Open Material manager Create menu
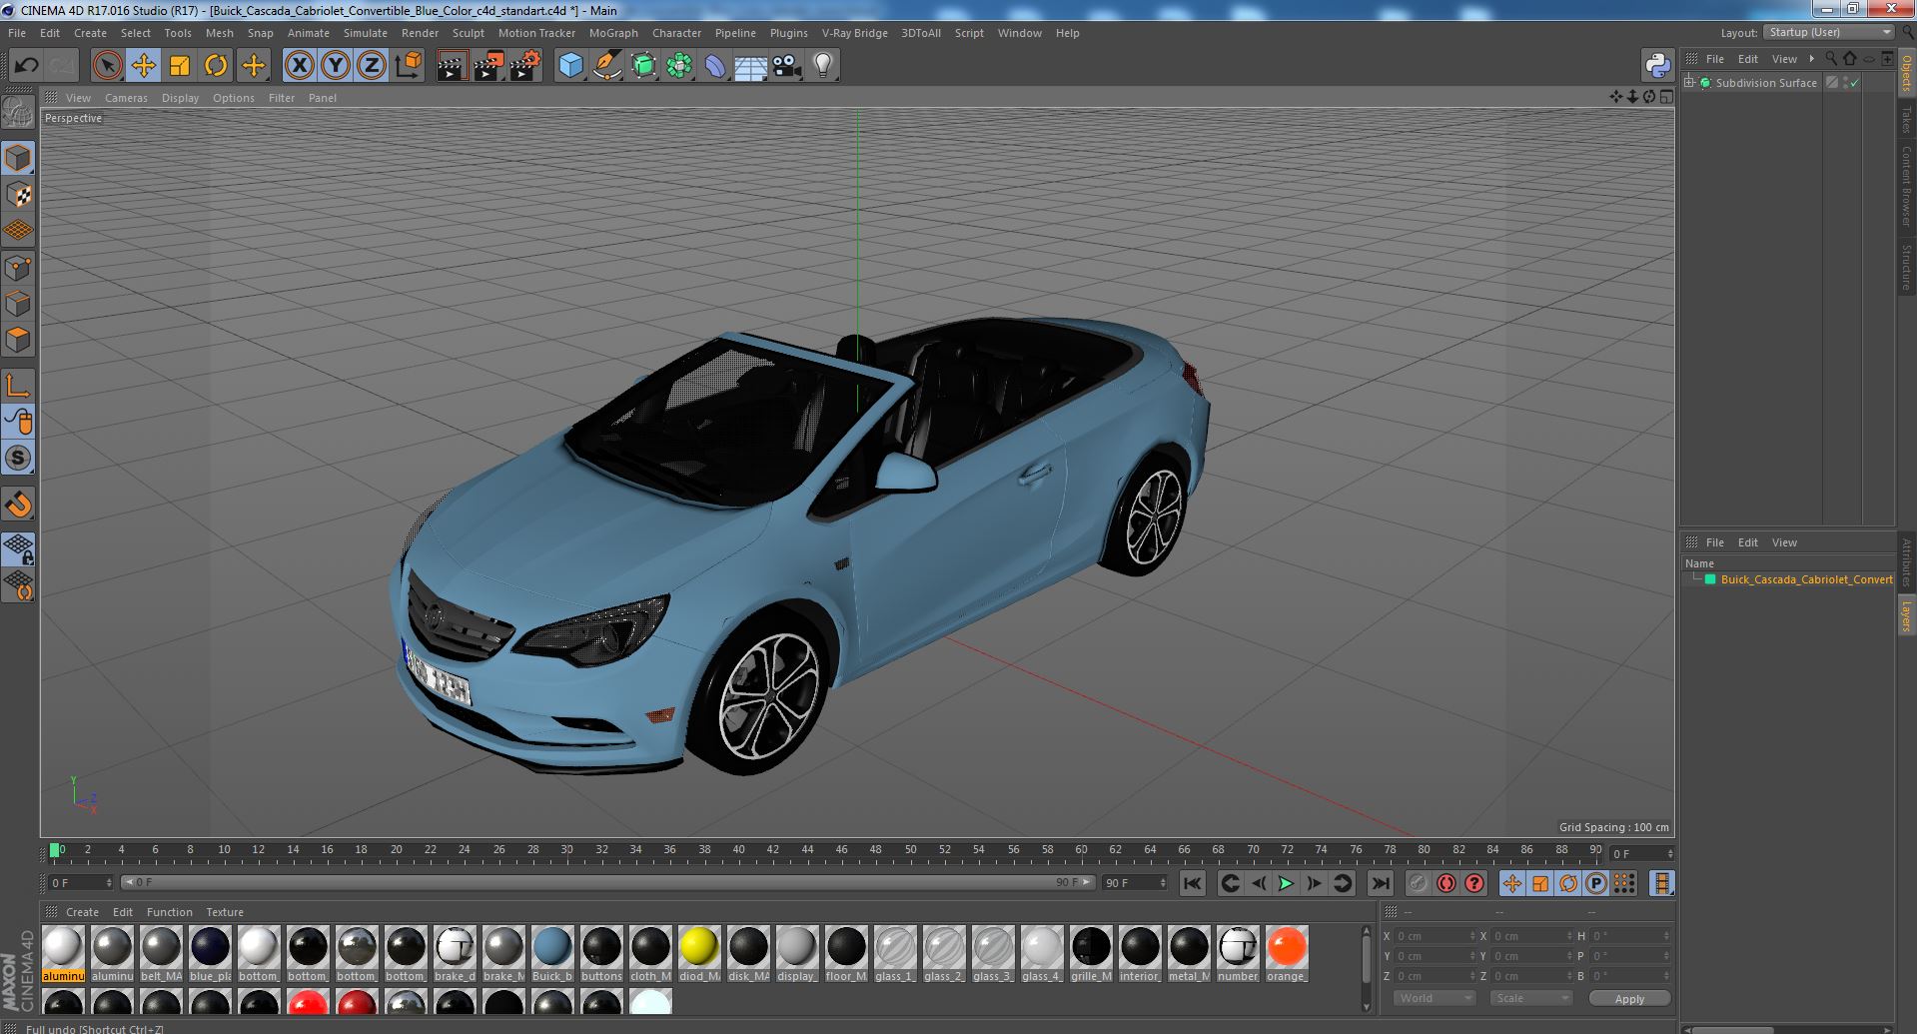This screenshot has height=1034, width=1917. tap(82, 912)
